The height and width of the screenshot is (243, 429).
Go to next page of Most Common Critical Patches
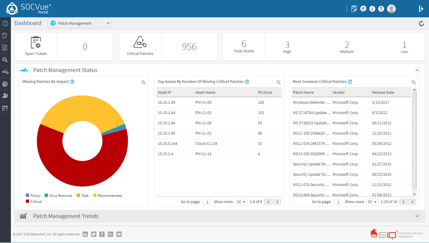tap(412, 202)
